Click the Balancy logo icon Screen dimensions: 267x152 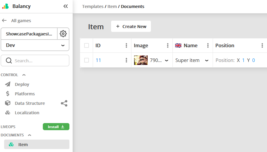coord(6,6)
